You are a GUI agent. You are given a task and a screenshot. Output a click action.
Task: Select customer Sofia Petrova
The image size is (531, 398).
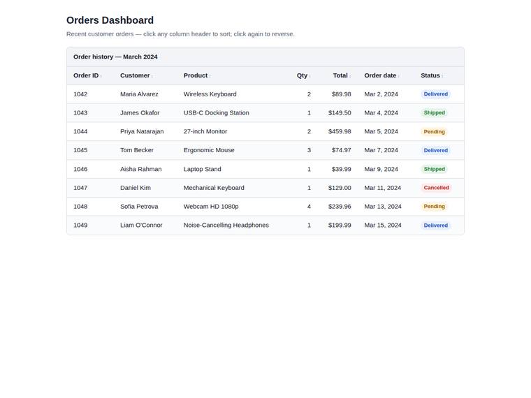tap(139, 206)
